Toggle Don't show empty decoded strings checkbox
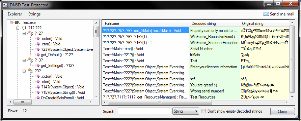 [x=203, y=111]
